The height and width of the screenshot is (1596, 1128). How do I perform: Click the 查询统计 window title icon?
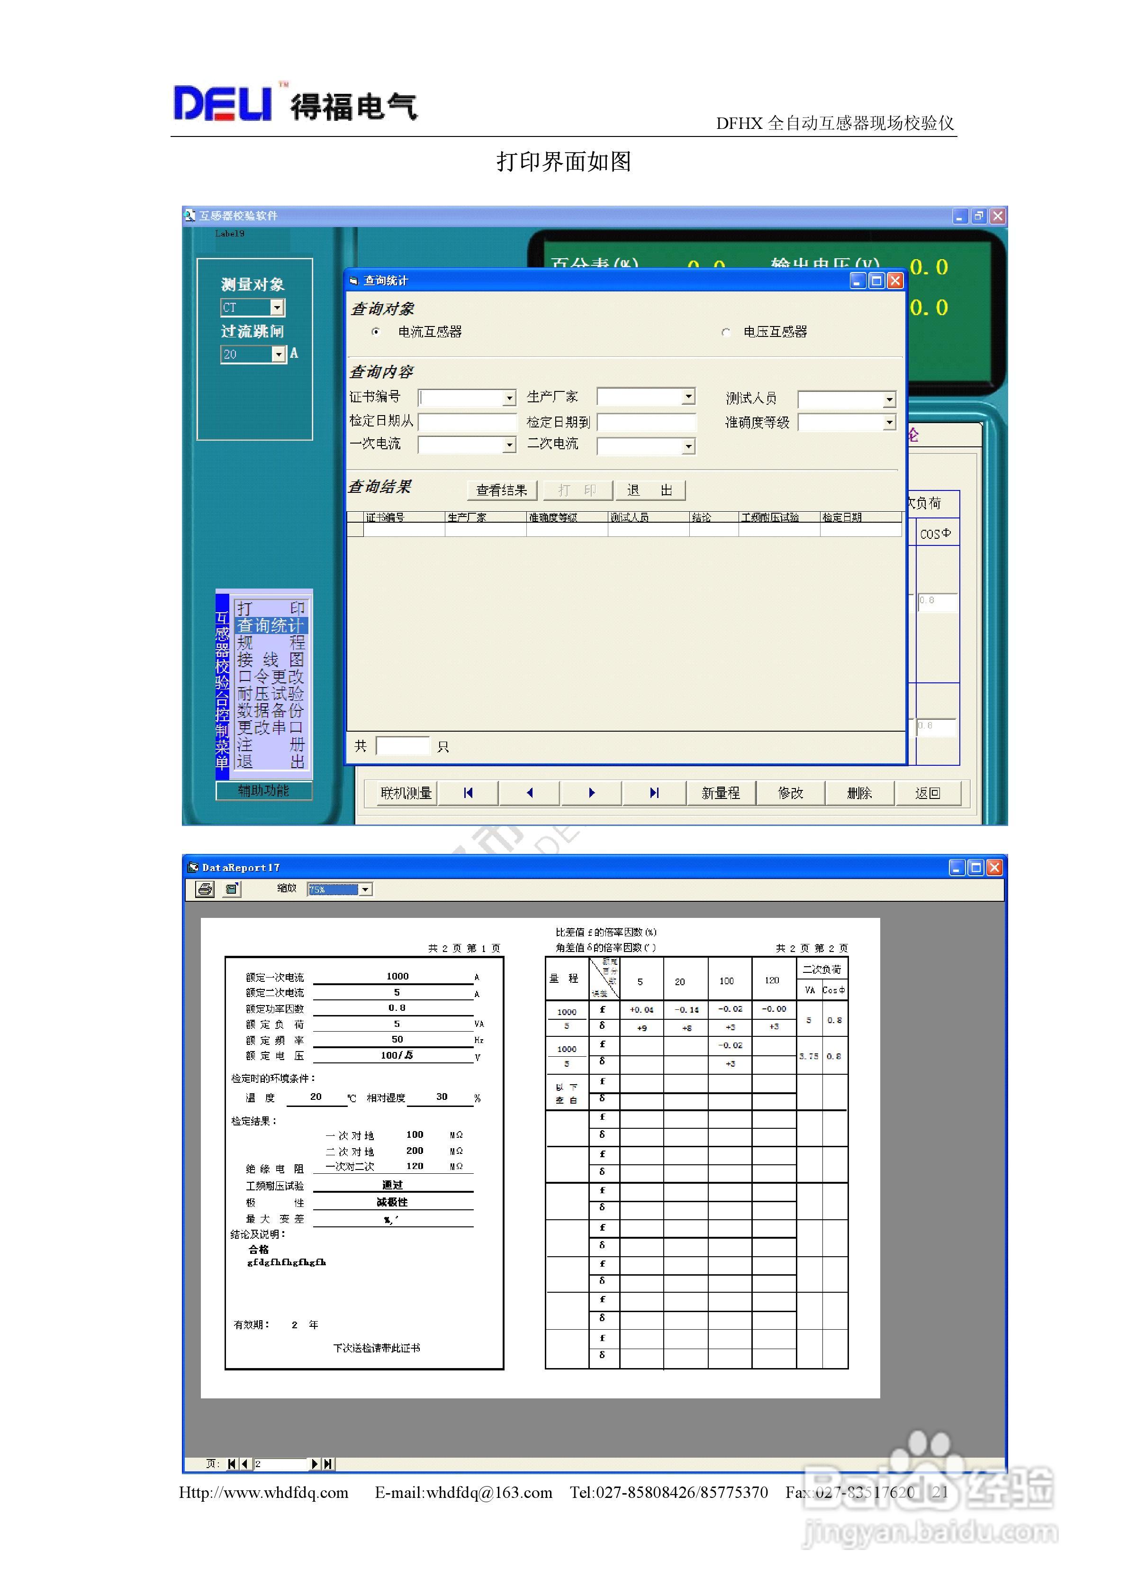(x=354, y=281)
